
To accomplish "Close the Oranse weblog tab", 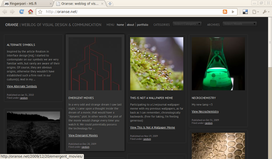I will pos(102,4).
